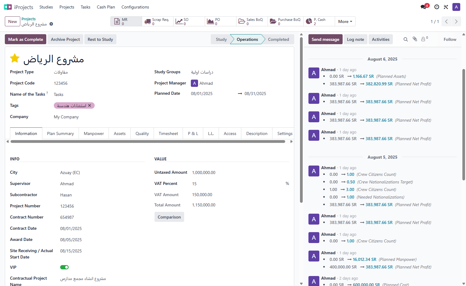Screen dimensions: 466x286
Task: Click the Activities button
Action: click(381, 39)
